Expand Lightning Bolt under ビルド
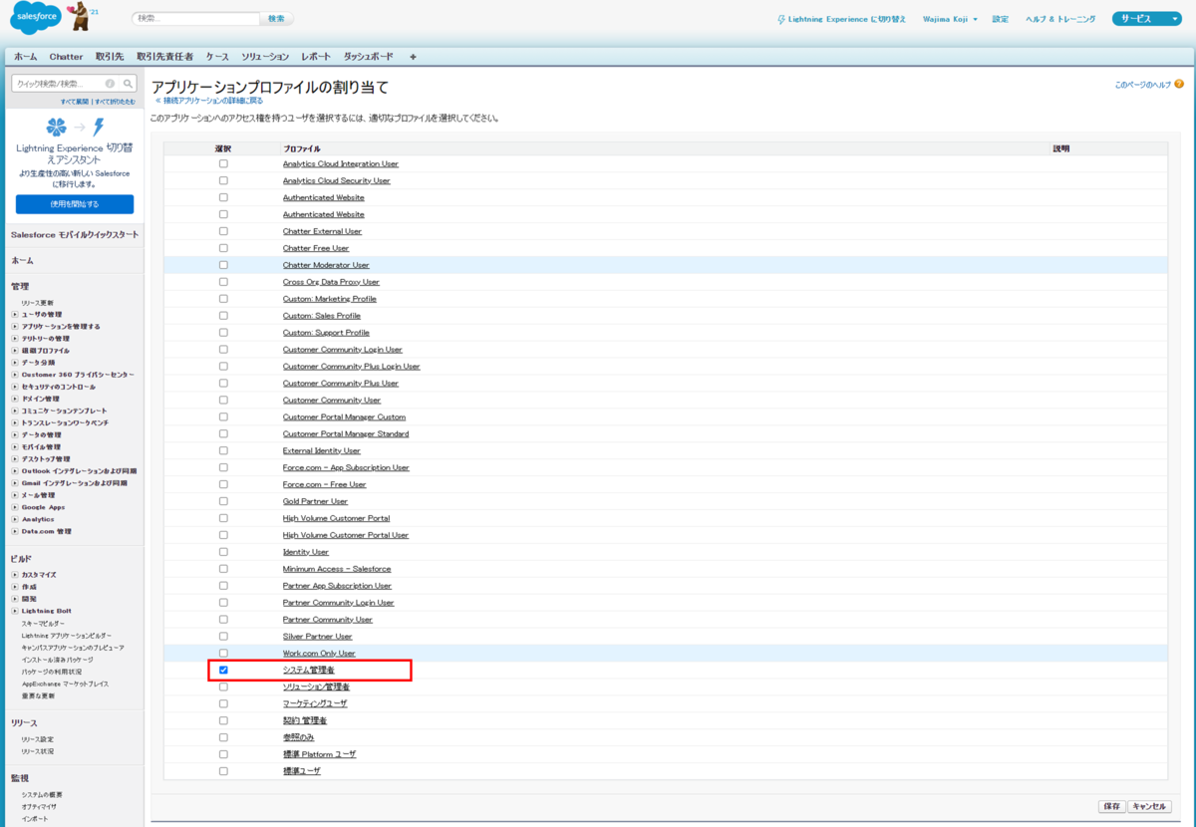 15,611
